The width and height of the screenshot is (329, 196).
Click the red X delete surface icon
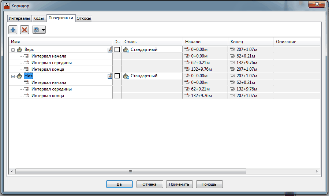pos(25,30)
